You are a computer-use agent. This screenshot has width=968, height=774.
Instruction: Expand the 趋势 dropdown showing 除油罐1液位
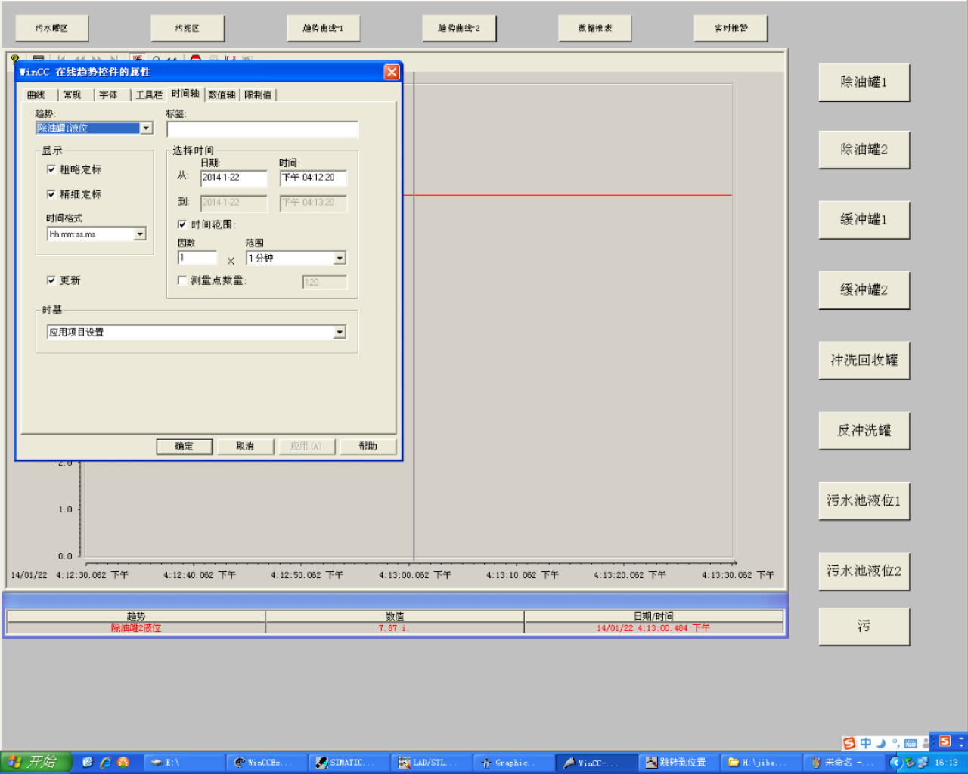[x=147, y=128]
